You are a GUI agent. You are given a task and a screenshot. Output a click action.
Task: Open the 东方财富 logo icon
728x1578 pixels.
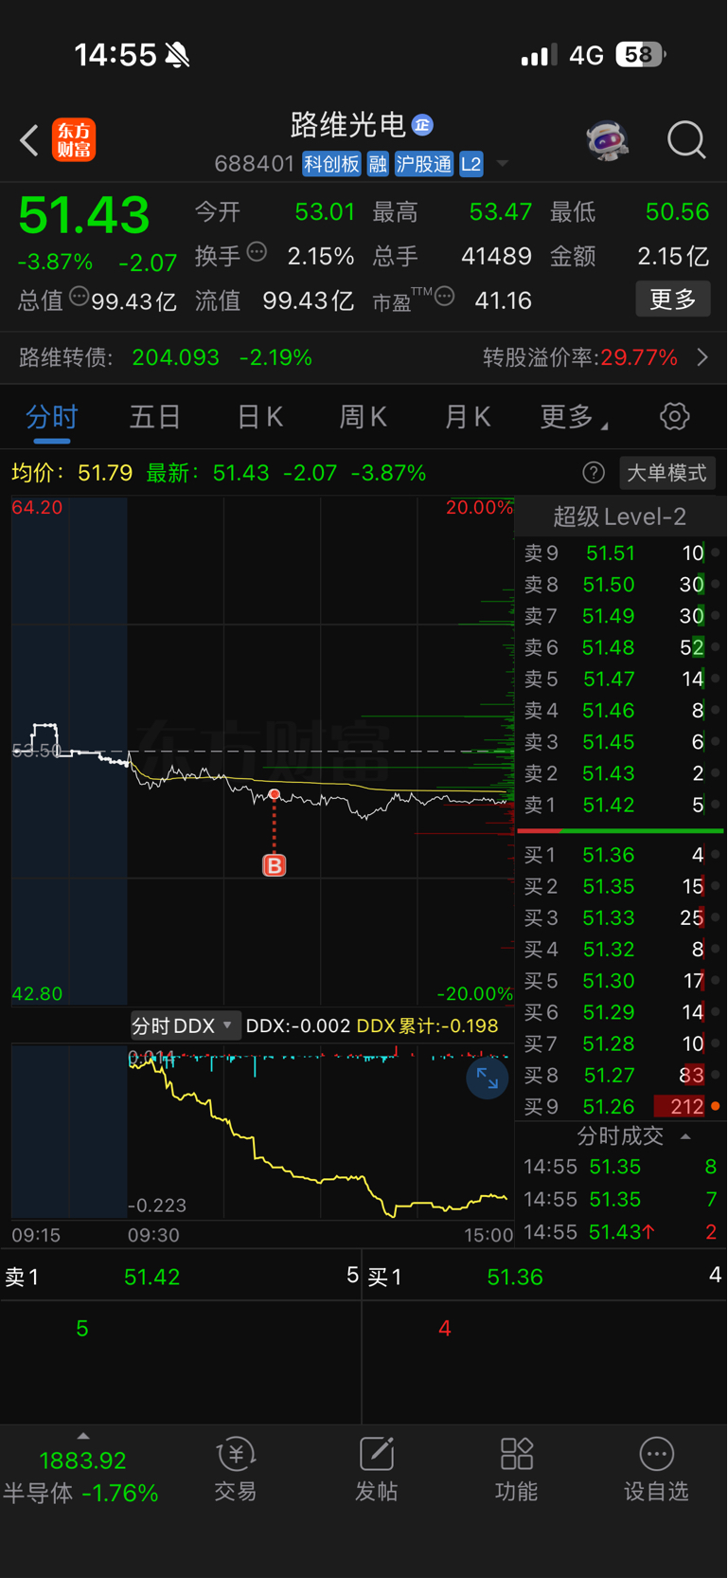coord(74,140)
